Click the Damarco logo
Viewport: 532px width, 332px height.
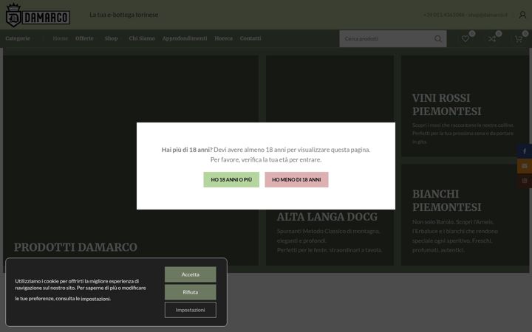click(38, 15)
